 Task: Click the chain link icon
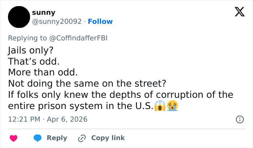click(82, 138)
